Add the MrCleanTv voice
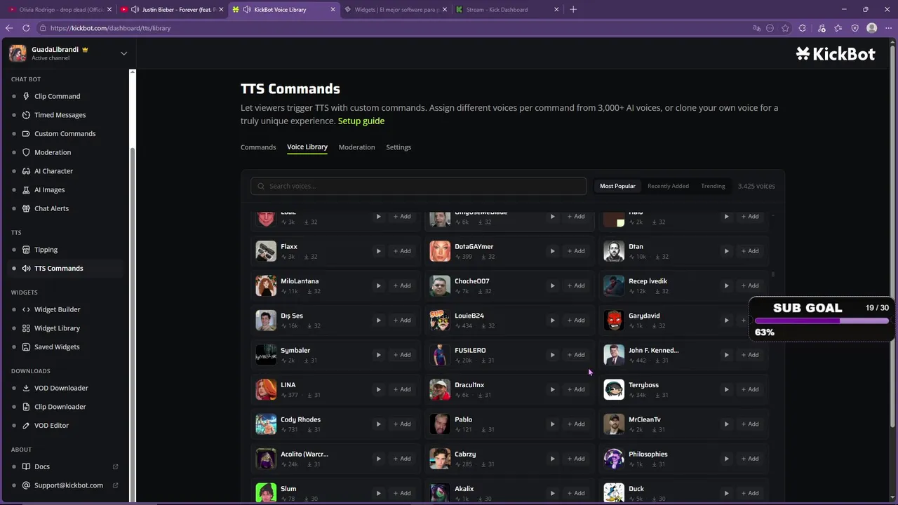Image resolution: width=898 pixels, height=505 pixels. [x=750, y=424]
